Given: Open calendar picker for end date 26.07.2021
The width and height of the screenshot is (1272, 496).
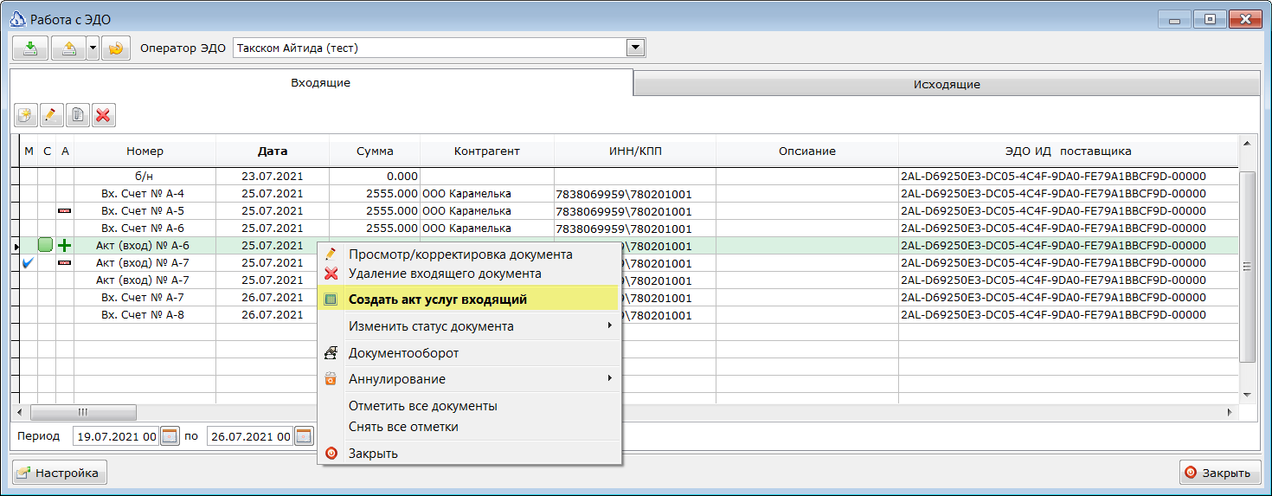Looking at the screenshot, I should [x=304, y=436].
